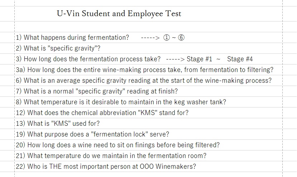Select question 3a about entire wine-making process
Viewport: 297px width, 177px height.
144,70
